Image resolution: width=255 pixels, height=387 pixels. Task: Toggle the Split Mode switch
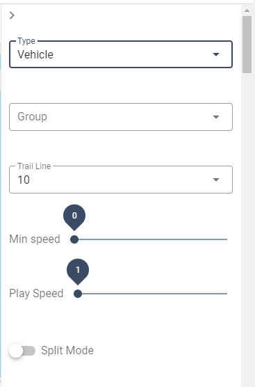pyautogui.click(x=22, y=351)
